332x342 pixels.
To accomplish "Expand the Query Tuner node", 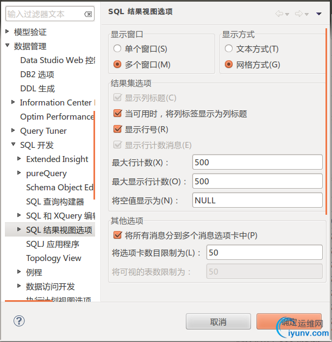I will pyautogui.click(x=14, y=131).
